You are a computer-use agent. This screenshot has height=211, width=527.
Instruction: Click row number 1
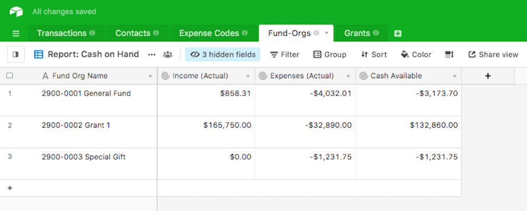click(x=9, y=93)
